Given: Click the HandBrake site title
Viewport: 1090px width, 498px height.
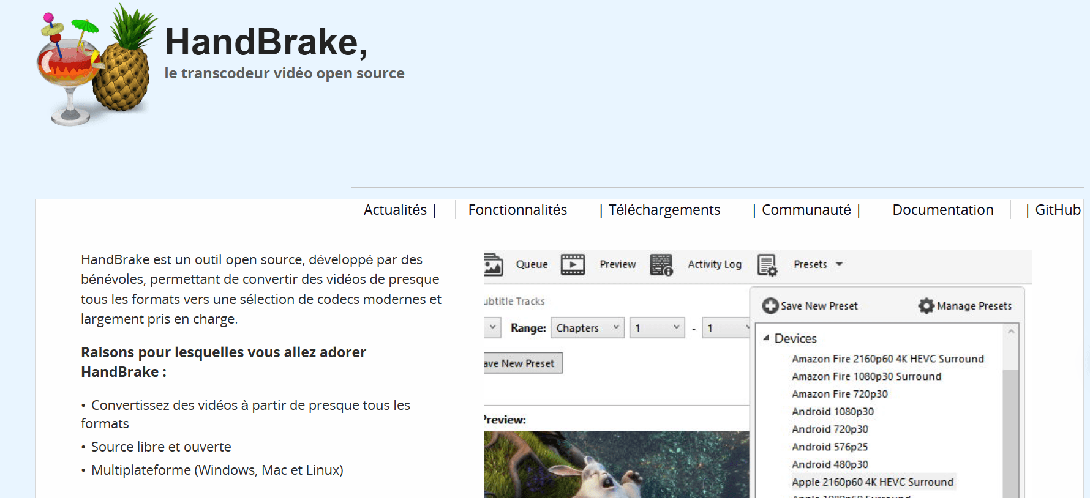Looking at the screenshot, I should pos(266,42).
